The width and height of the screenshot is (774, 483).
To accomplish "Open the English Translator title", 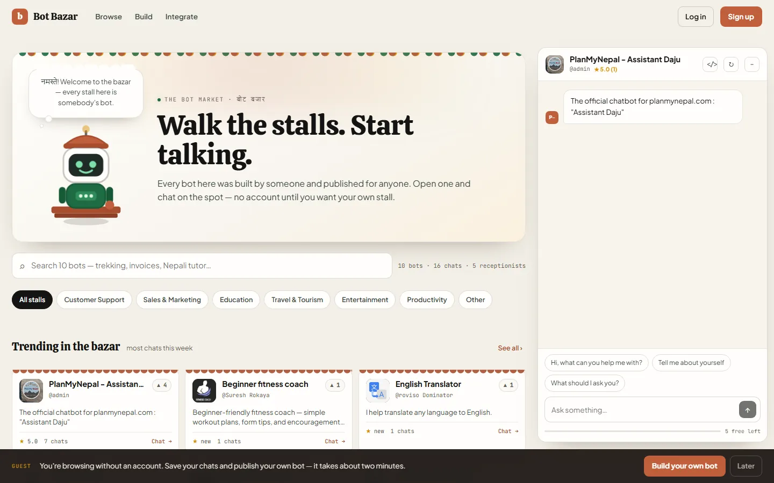I will pos(428,384).
